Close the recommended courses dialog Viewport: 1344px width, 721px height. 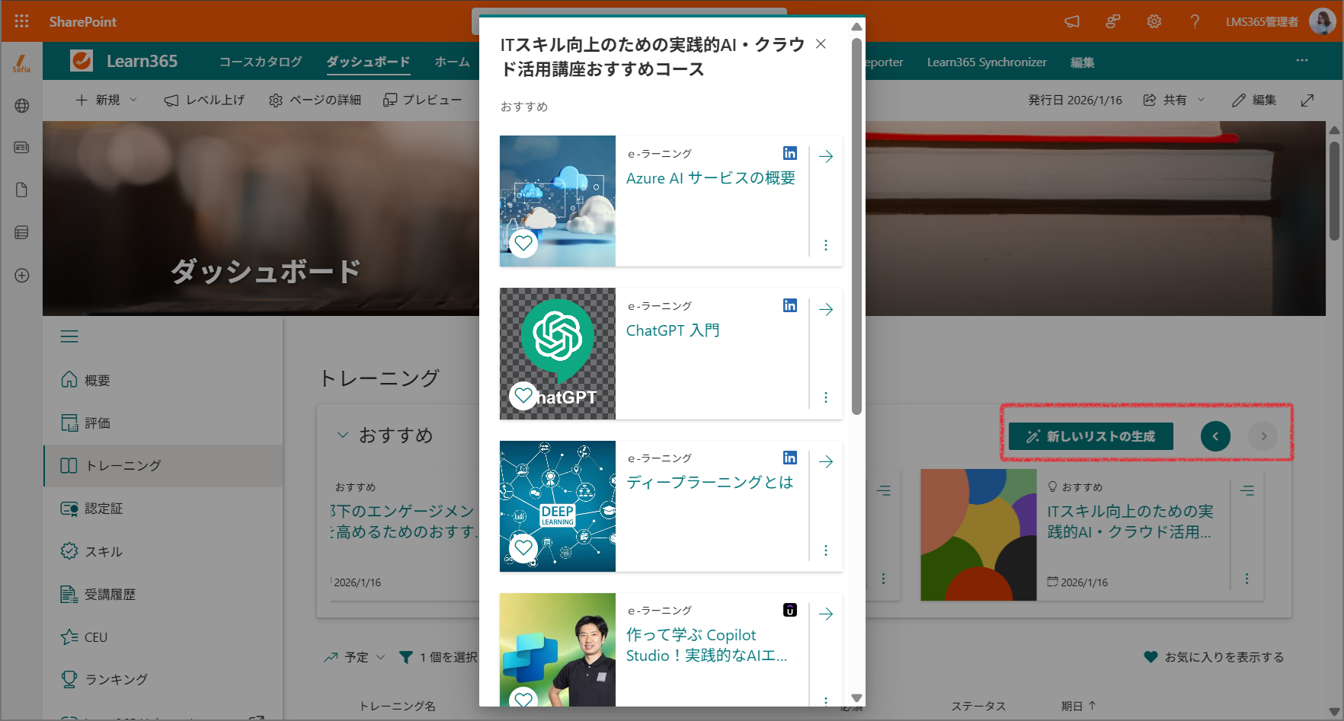(821, 44)
